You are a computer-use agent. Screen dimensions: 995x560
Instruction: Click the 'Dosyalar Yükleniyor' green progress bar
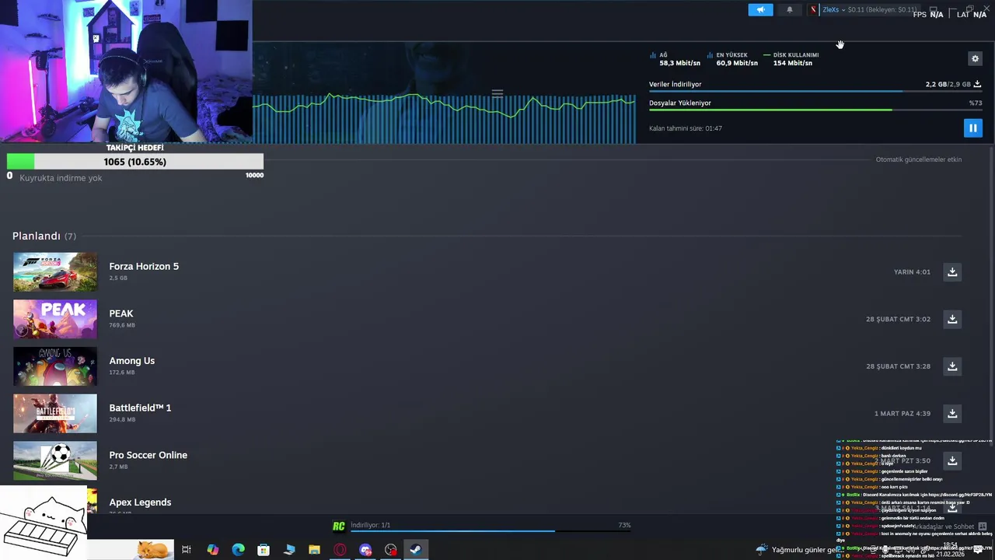click(815, 110)
